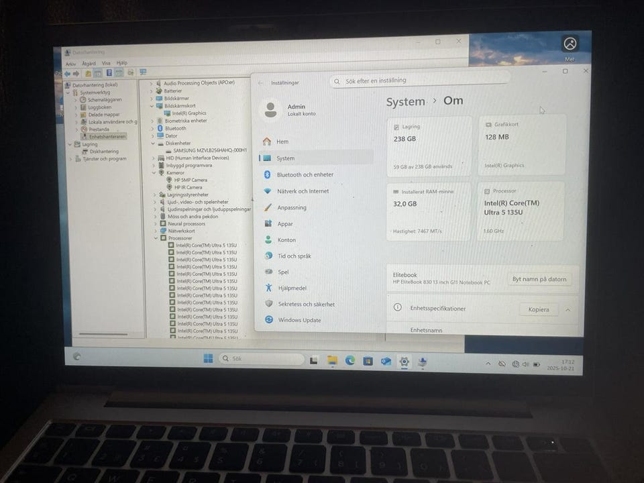The width and height of the screenshot is (644, 483).
Task: Click Admin account profile
Action: pos(290,109)
